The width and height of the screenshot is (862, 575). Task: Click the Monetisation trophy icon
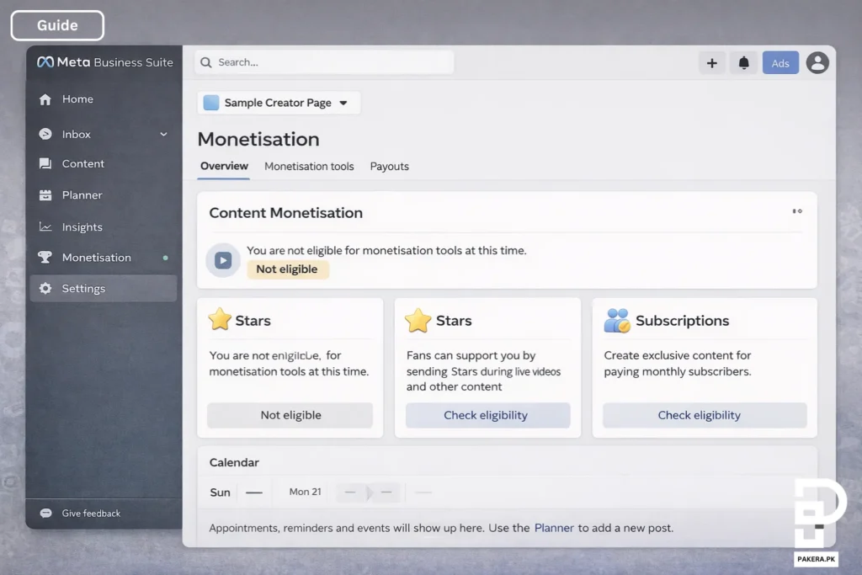45,258
